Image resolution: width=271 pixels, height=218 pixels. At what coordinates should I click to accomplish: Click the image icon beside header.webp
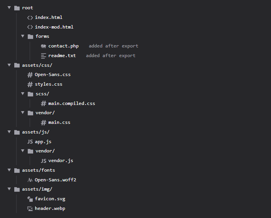point(30,209)
